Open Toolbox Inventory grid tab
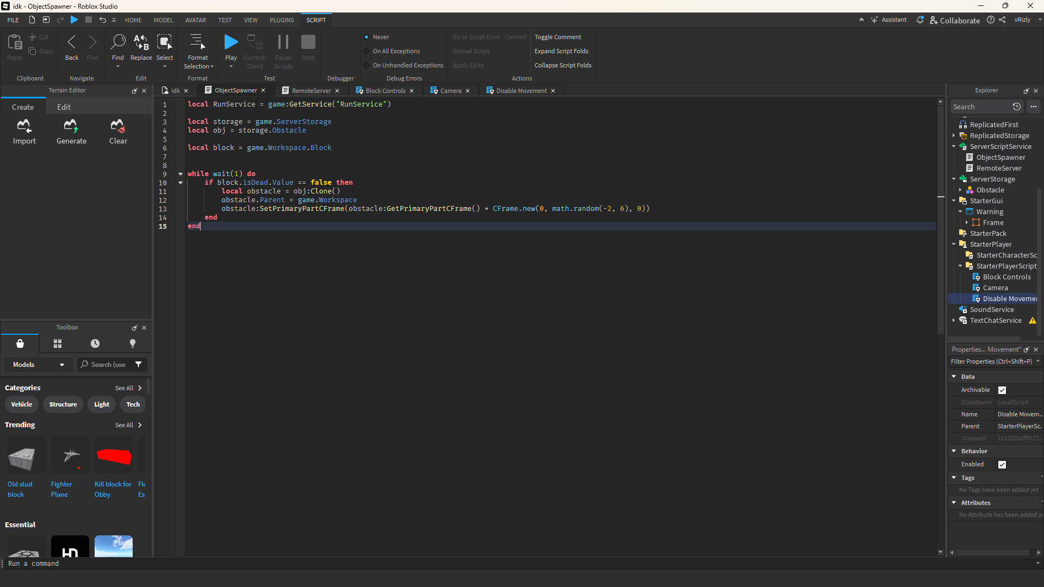1044x587 pixels. click(58, 344)
